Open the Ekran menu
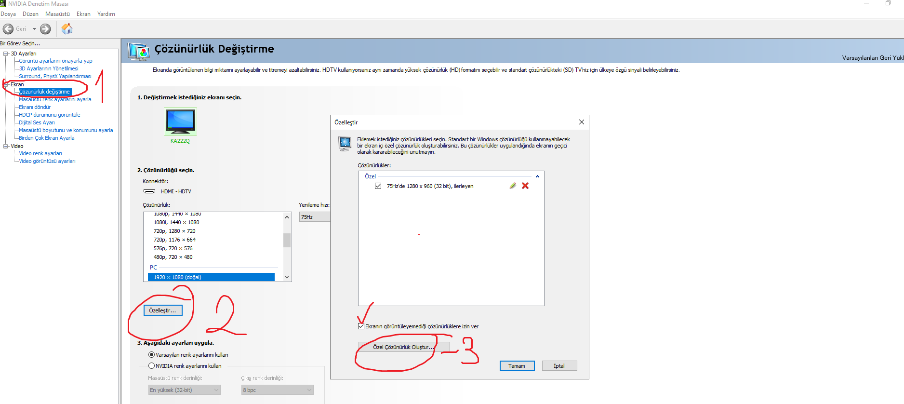Image resolution: width=904 pixels, height=404 pixels. [x=83, y=14]
